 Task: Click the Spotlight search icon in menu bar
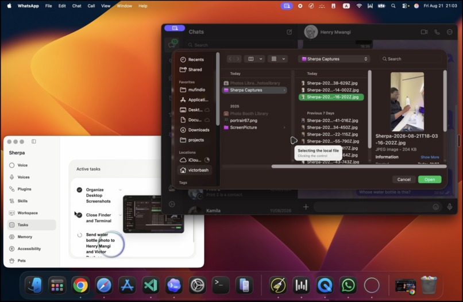click(393, 6)
